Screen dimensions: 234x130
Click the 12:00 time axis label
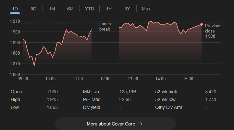pos(105,79)
